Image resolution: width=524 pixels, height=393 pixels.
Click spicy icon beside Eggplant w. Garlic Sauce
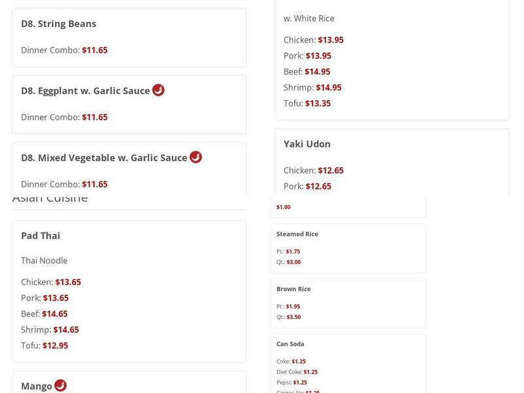tap(159, 90)
